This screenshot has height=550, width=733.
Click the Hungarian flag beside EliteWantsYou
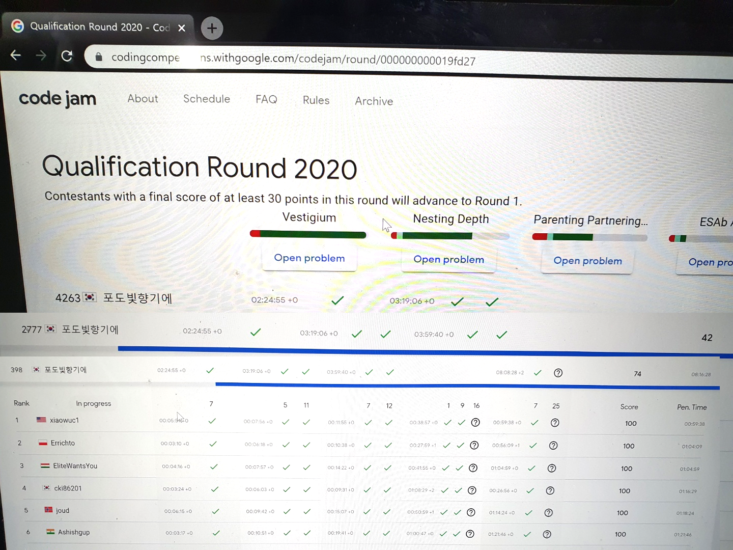(45, 465)
